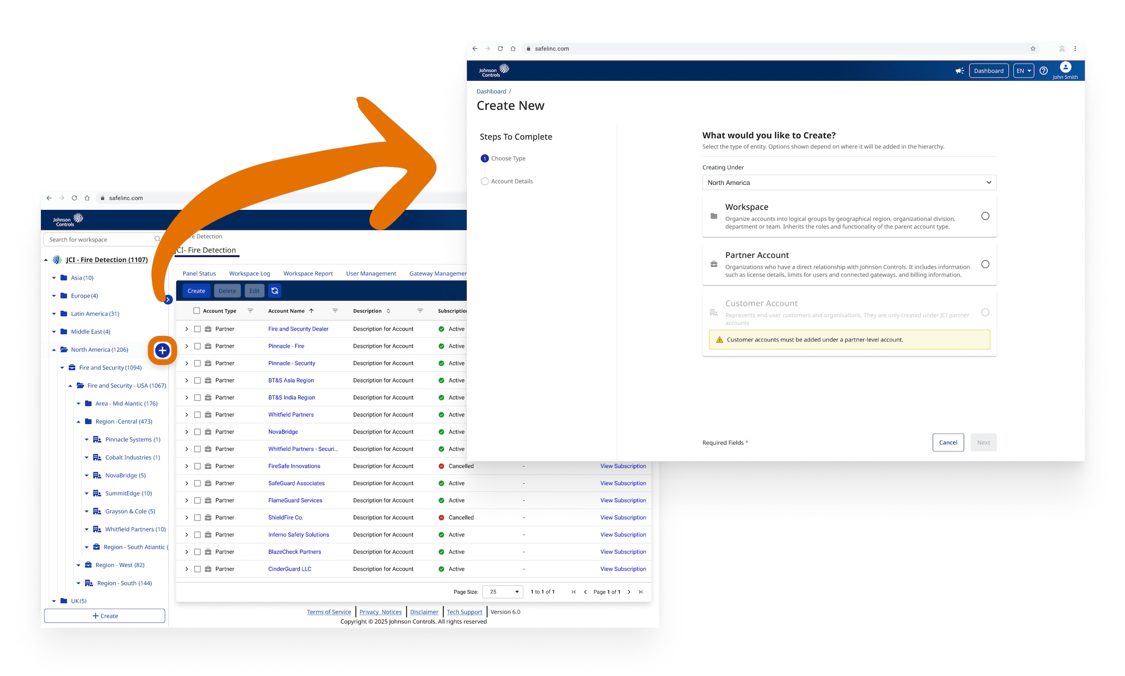The image size is (1125, 676).
Task: Click the + Create button below workspace tree
Action: tap(105, 616)
